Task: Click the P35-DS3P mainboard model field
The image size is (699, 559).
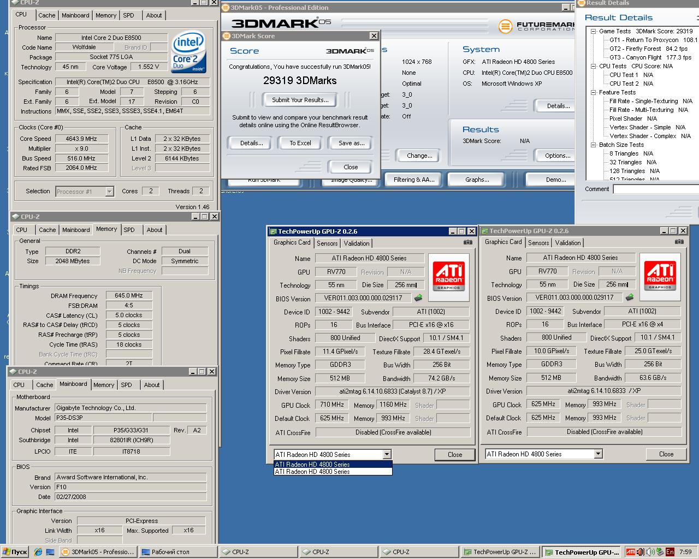Action: (x=104, y=418)
